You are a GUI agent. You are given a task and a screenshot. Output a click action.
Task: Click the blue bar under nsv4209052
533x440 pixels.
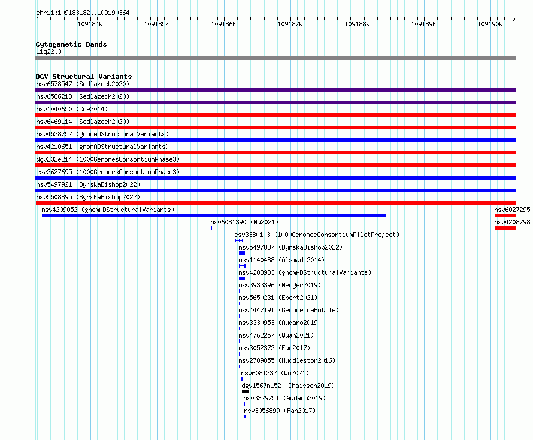click(214, 216)
